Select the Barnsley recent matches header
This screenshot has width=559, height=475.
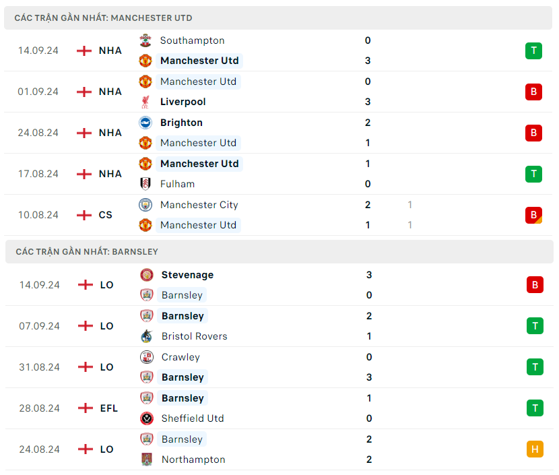pyautogui.click(x=87, y=251)
